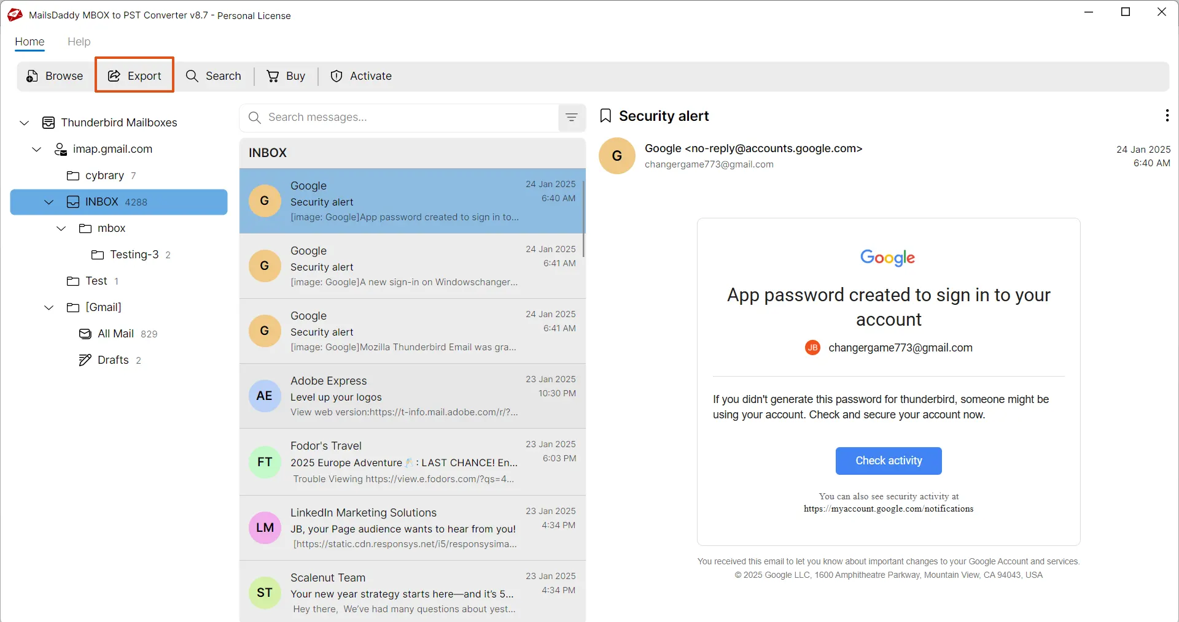Collapse the imap.gmail.com account node

37,149
